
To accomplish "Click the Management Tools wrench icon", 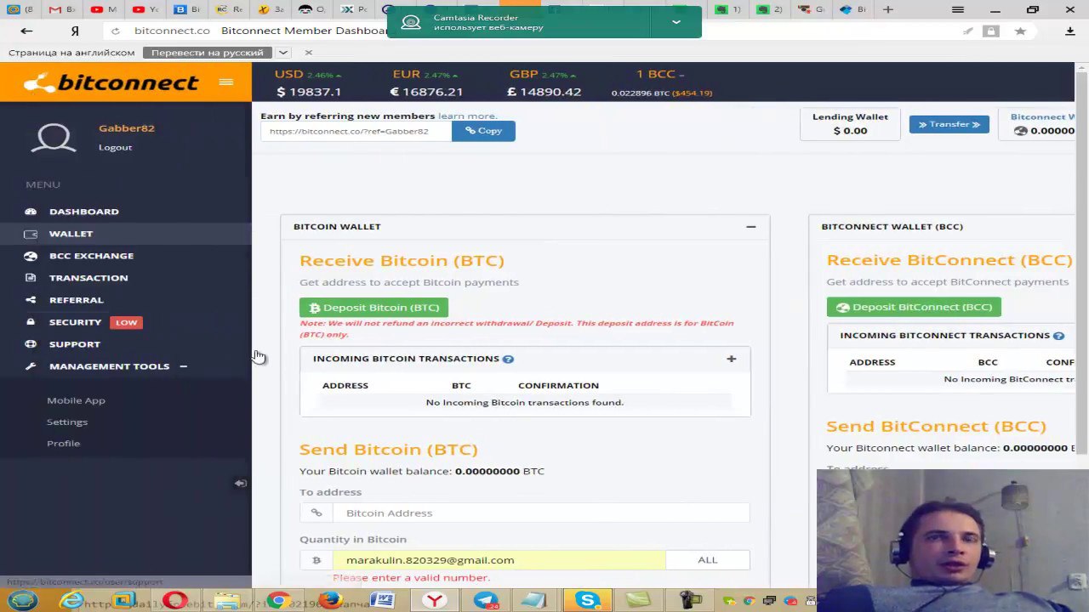I will [31, 366].
